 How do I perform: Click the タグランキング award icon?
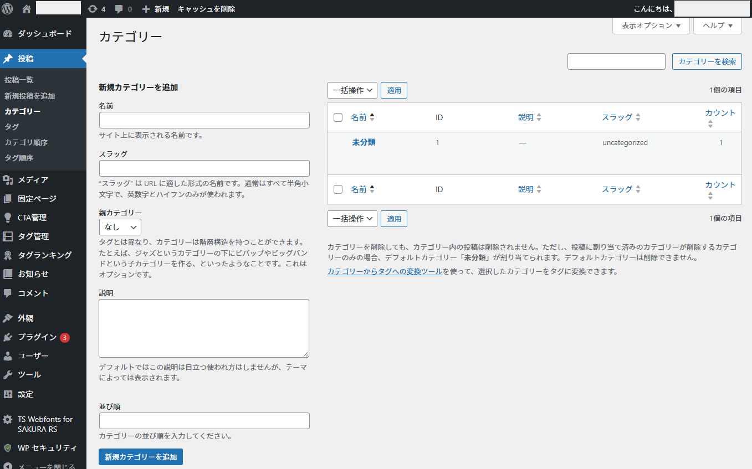[x=8, y=255]
